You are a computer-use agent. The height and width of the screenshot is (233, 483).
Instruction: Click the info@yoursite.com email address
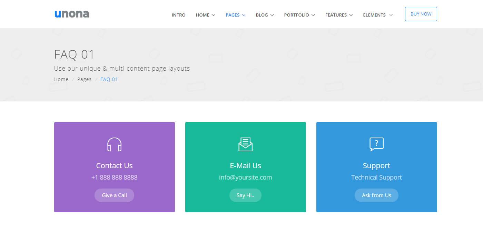coord(245,178)
